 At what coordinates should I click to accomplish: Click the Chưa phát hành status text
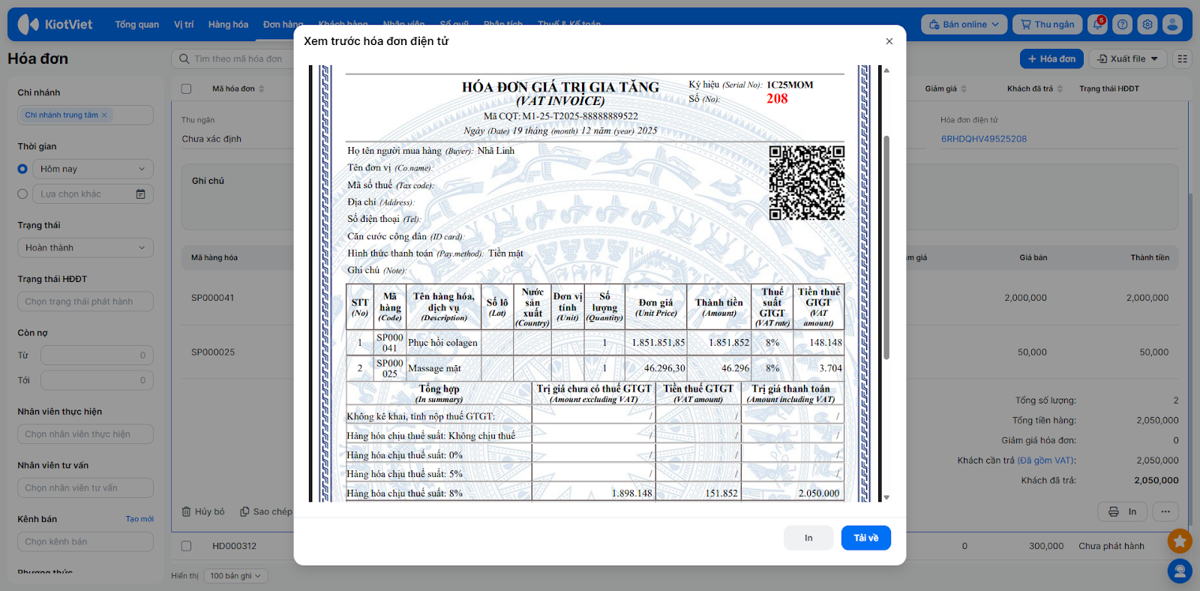pos(1111,546)
